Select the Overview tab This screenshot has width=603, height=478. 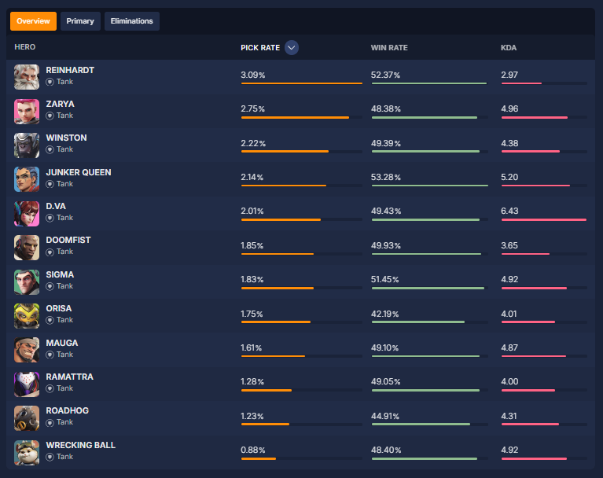point(33,21)
